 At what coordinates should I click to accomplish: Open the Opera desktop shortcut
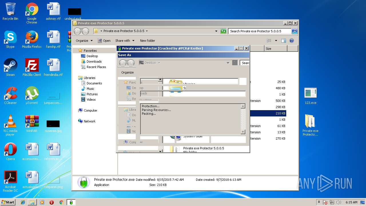pos(10,152)
